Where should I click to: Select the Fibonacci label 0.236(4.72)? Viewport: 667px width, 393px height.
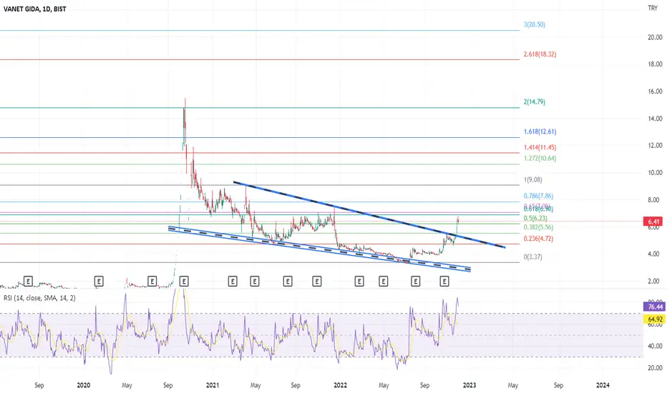(x=538, y=239)
